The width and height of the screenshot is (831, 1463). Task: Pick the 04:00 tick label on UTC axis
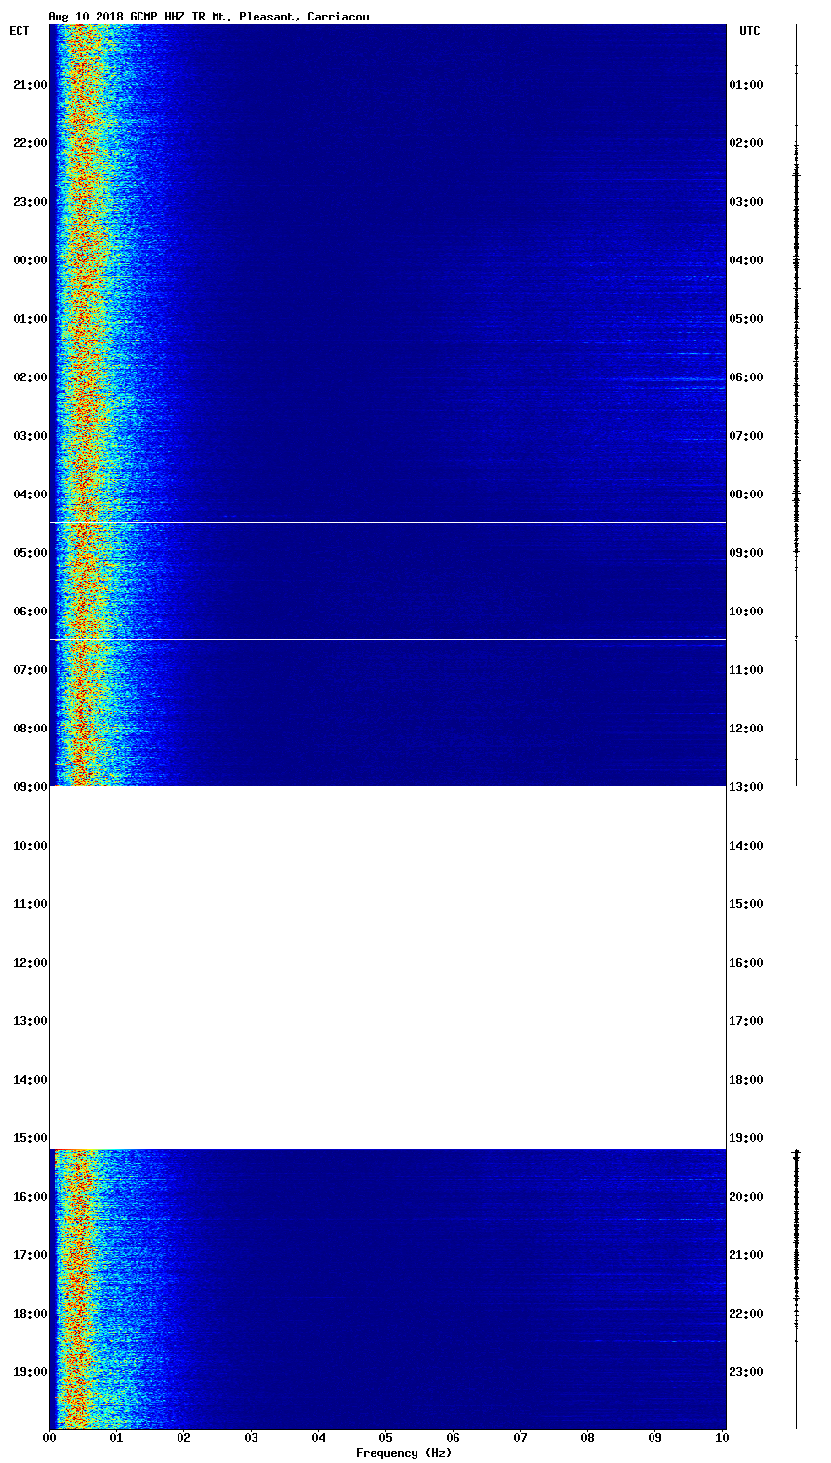pyautogui.click(x=746, y=260)
